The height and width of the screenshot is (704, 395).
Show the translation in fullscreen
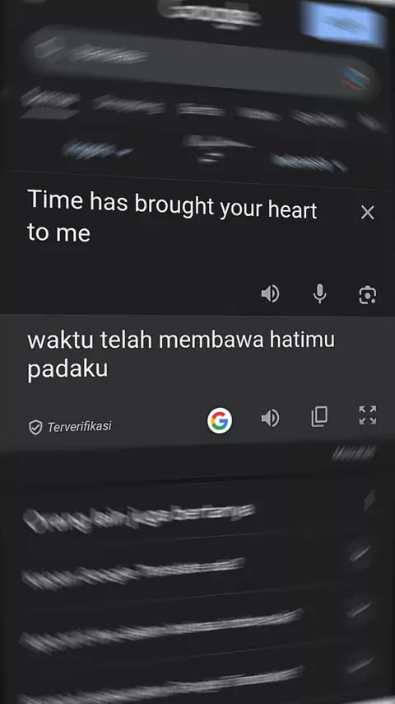(x=368, y=415)
